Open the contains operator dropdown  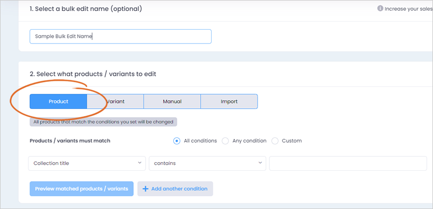tap(207, 163)
